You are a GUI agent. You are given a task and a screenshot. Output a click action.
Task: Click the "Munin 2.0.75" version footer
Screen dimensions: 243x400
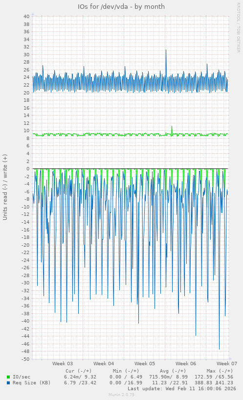121,395
